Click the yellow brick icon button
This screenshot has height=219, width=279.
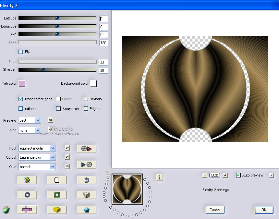point(56,210)
